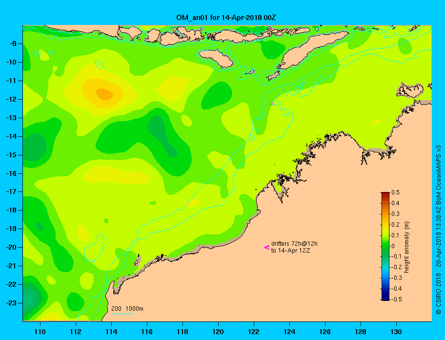Click the colorbar tick label "-0.5" at bottom
This screenshot has width=445, height=340.
click(x=397, y=299)
